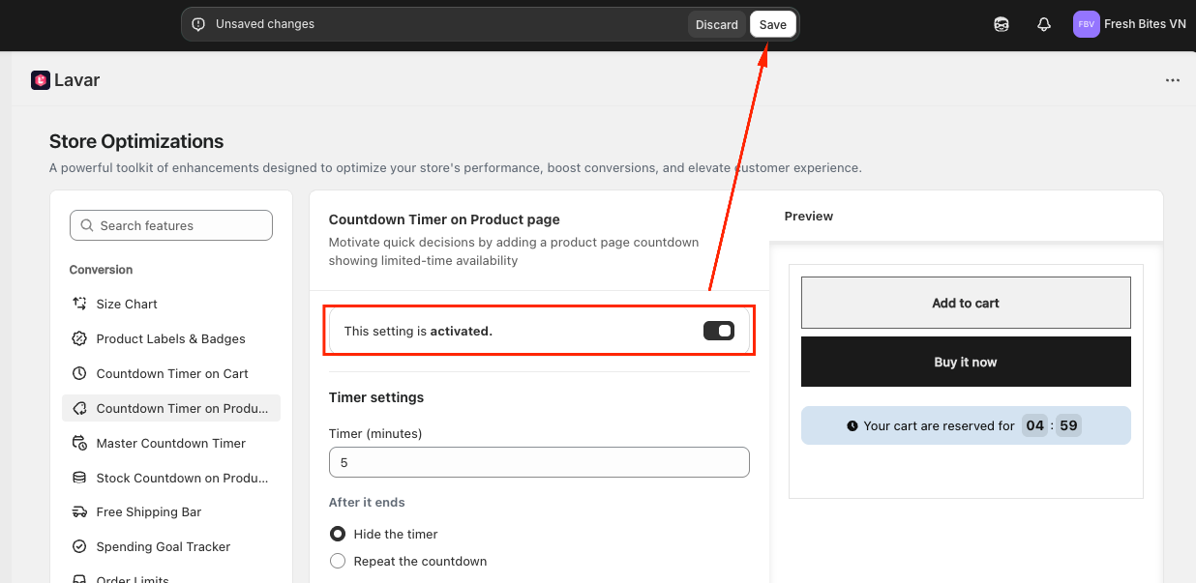Open Countdown Timer on Cart feature

click(x=171, y=373)
